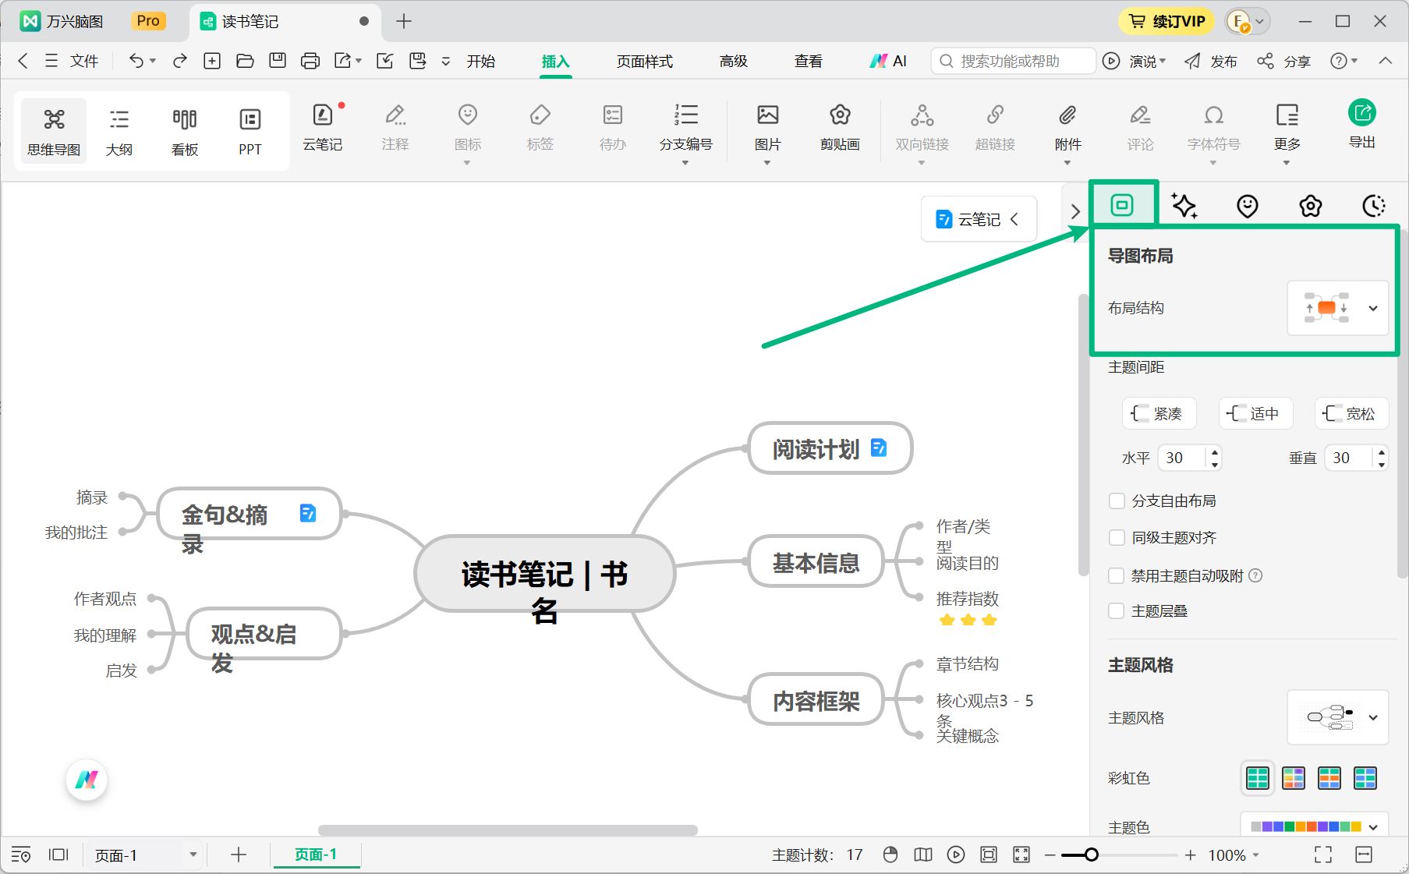
Task: Click the 搜索功能或帮助 search field
Action: 1014,61
